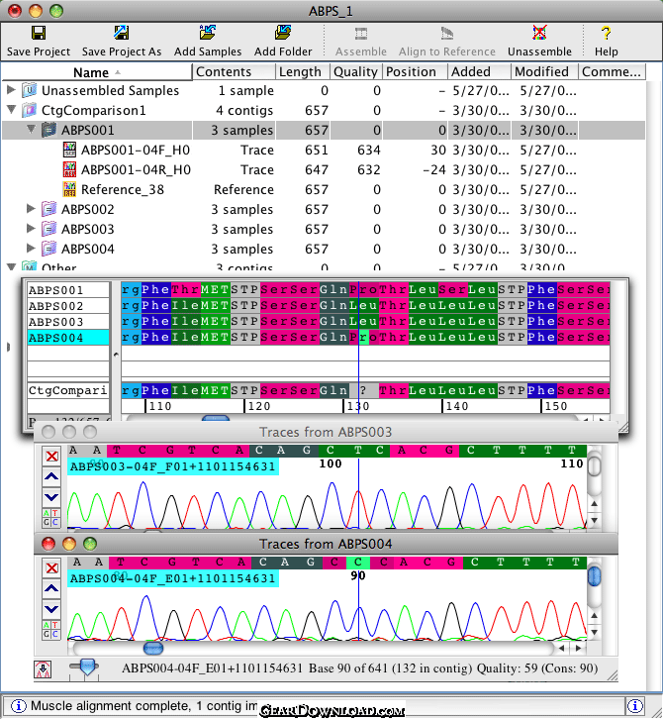Move ABPS004 trace down with arrow

point(51,609)
